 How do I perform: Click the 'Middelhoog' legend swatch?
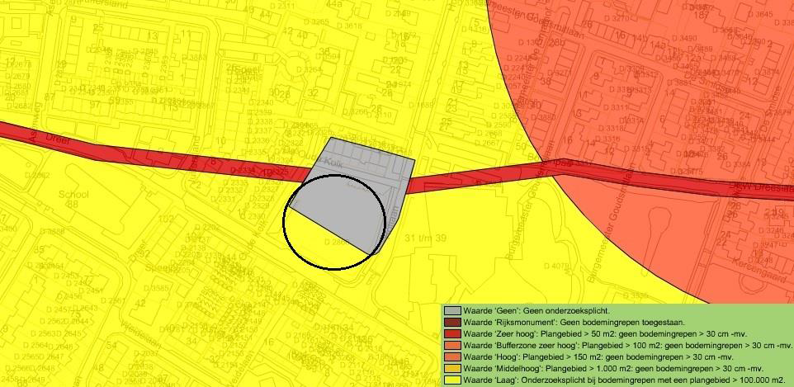click(452, 369)
